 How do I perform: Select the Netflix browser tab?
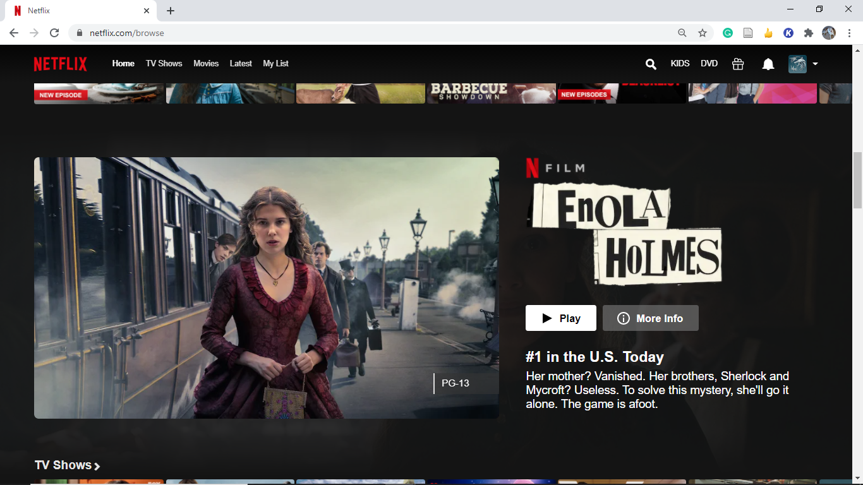point(81,11)
